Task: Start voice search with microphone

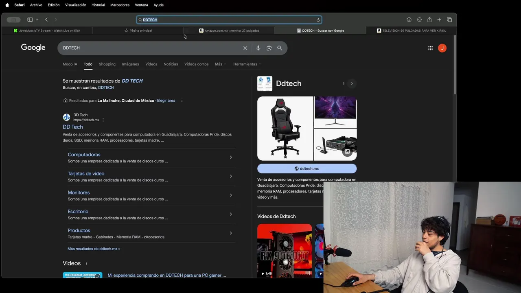Action: (x=258, y=48)
